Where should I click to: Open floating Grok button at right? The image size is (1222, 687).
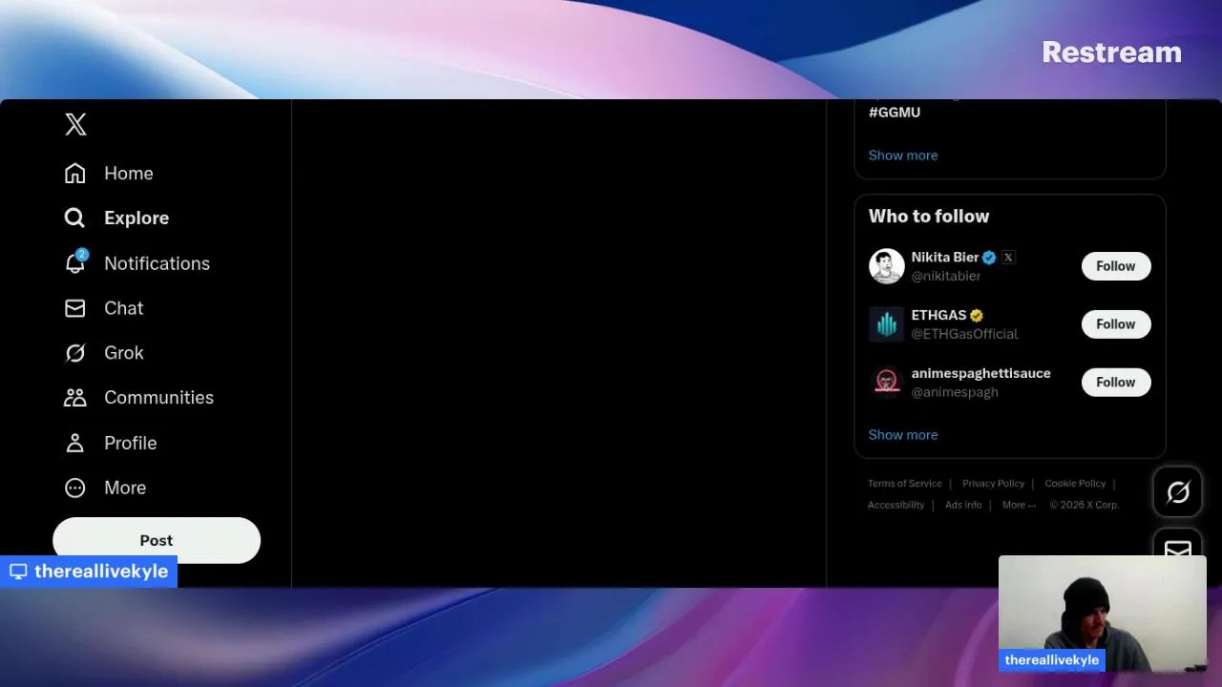[x=1178, y=491]
